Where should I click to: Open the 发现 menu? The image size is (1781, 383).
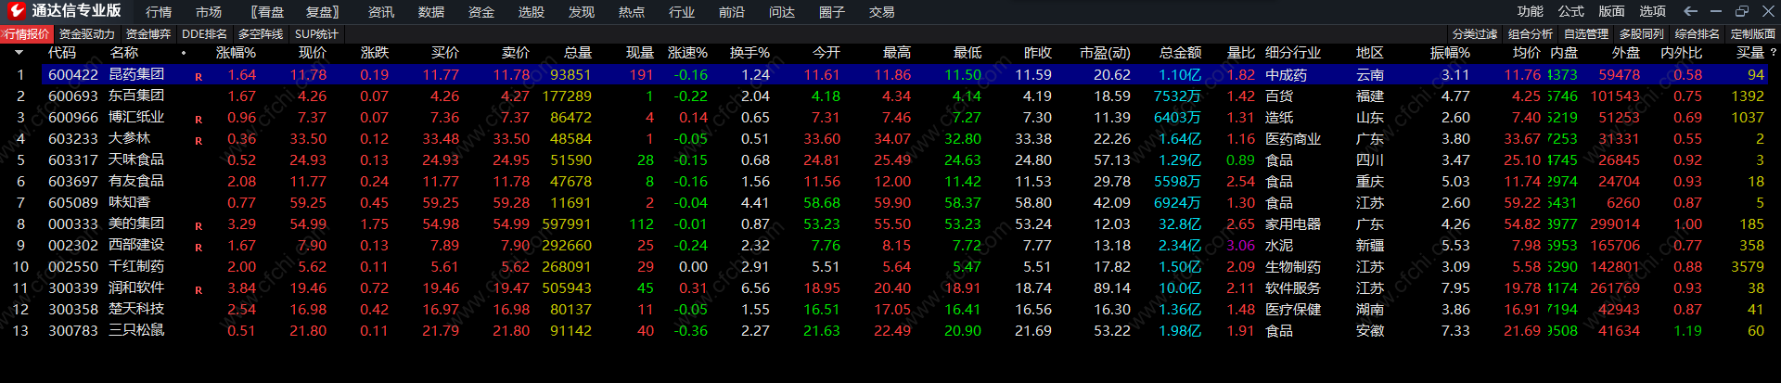coord(582,12)
